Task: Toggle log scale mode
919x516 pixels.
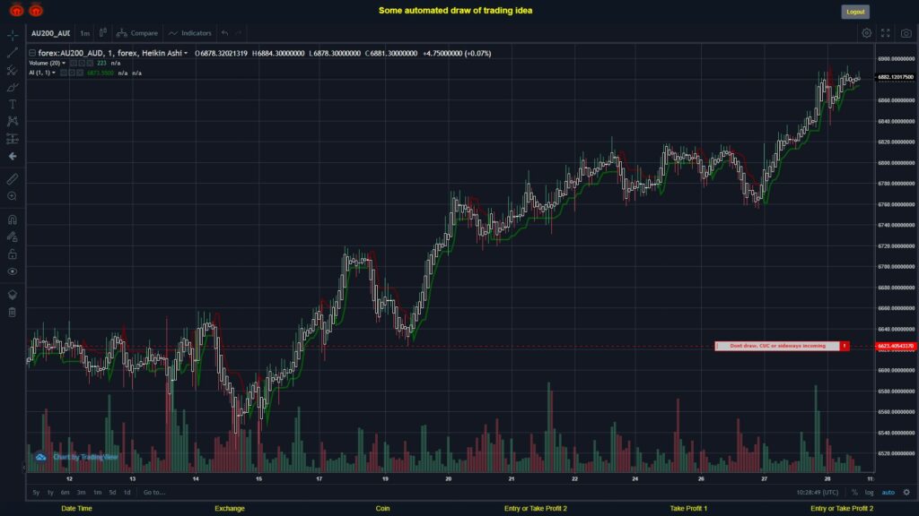Action: pyautogui.click(x=869, y=493)
